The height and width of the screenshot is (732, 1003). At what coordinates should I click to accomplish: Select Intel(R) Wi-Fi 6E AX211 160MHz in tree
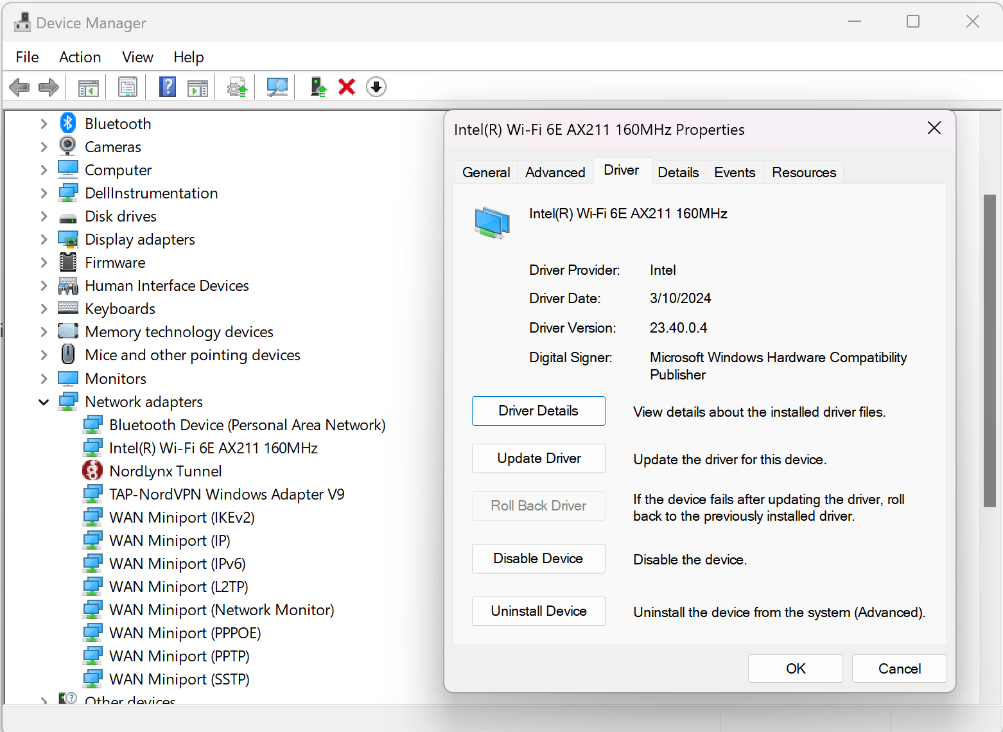(x=213, y=448)
